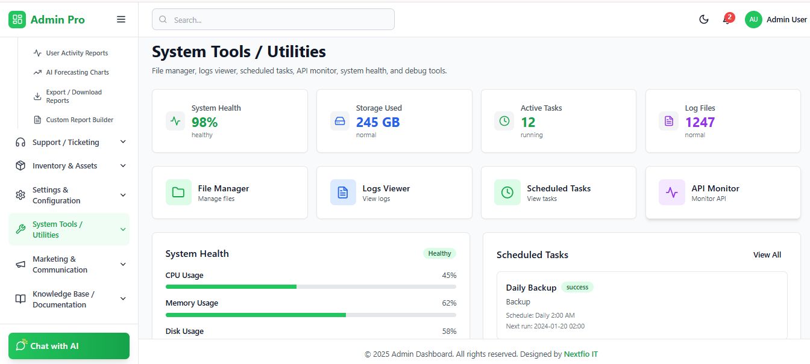Open the Chat with AI button

click(x=69, y=346)
